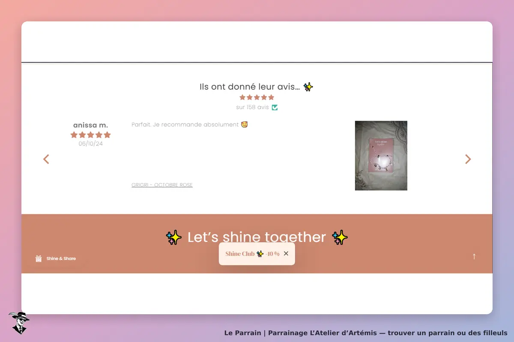Close the Shine Club popup

(x=286, y=254)
